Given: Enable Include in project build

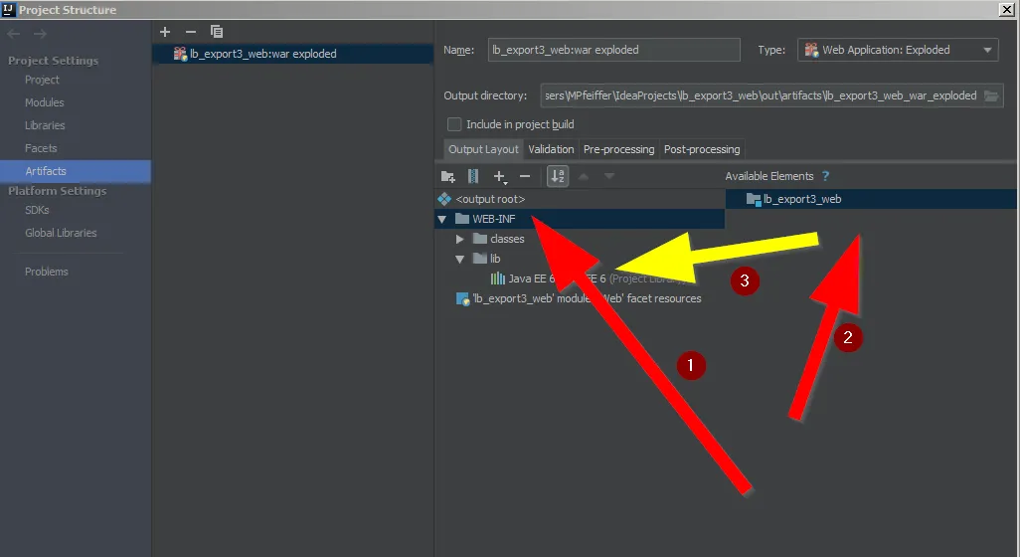Looking at the screenshot, I should pyautogui.click(x=454, y=124).
